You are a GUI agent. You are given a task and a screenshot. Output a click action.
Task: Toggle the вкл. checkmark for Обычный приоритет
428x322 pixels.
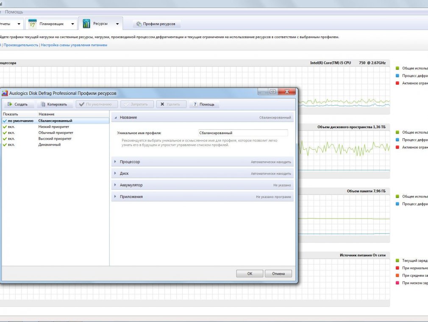point(5,133)
